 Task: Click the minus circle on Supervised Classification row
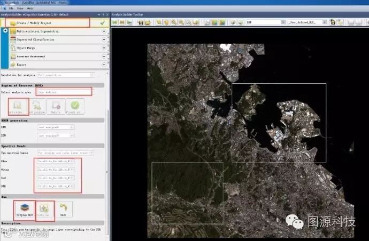click(104, 39)
